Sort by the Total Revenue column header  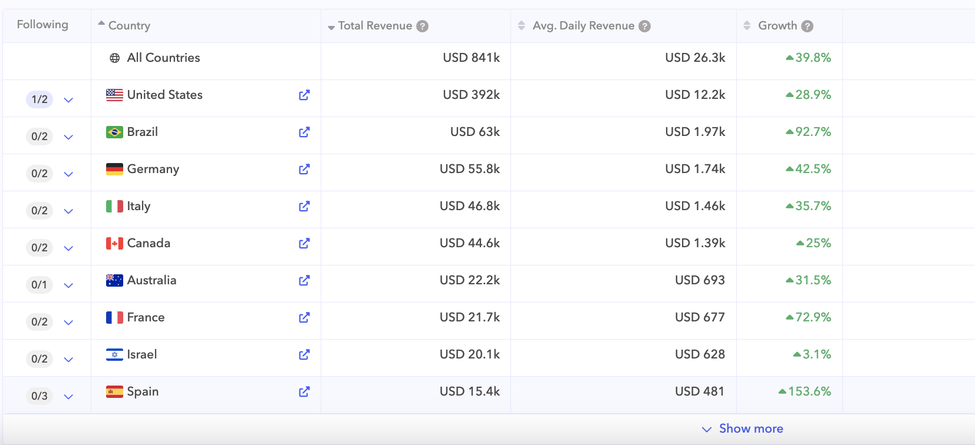(x=375, y=26)
